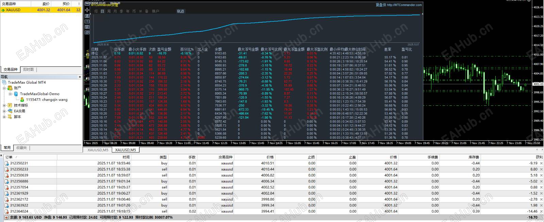Switch to the 即时图 tick chart tab
Screen dimensions: 544x222
(28, 69)
